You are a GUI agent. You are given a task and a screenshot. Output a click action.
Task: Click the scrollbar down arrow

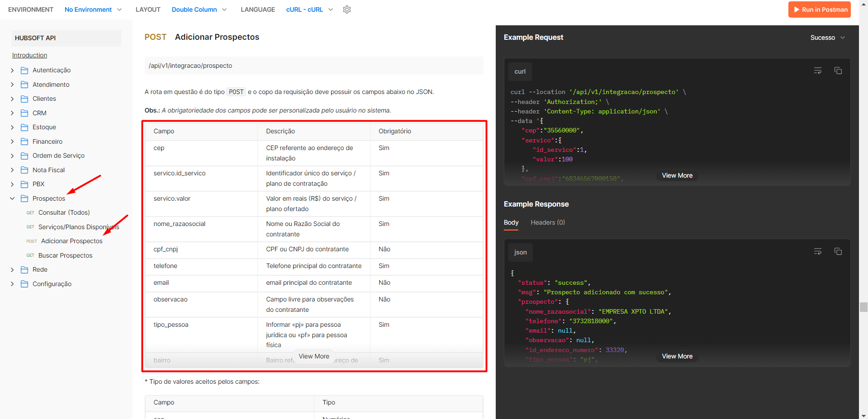pyautogui.click(x=863, y=415)
